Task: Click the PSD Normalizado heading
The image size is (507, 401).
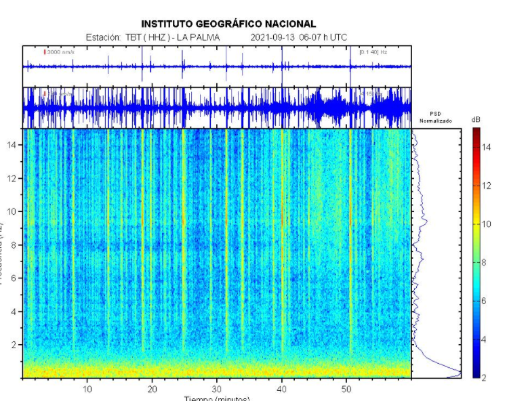Action: pyautogui.click(x=436, y=117)
